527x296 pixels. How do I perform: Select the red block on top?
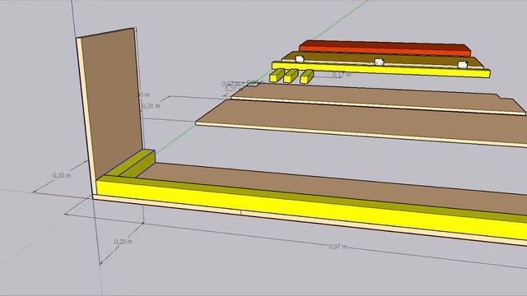[385, 48]
